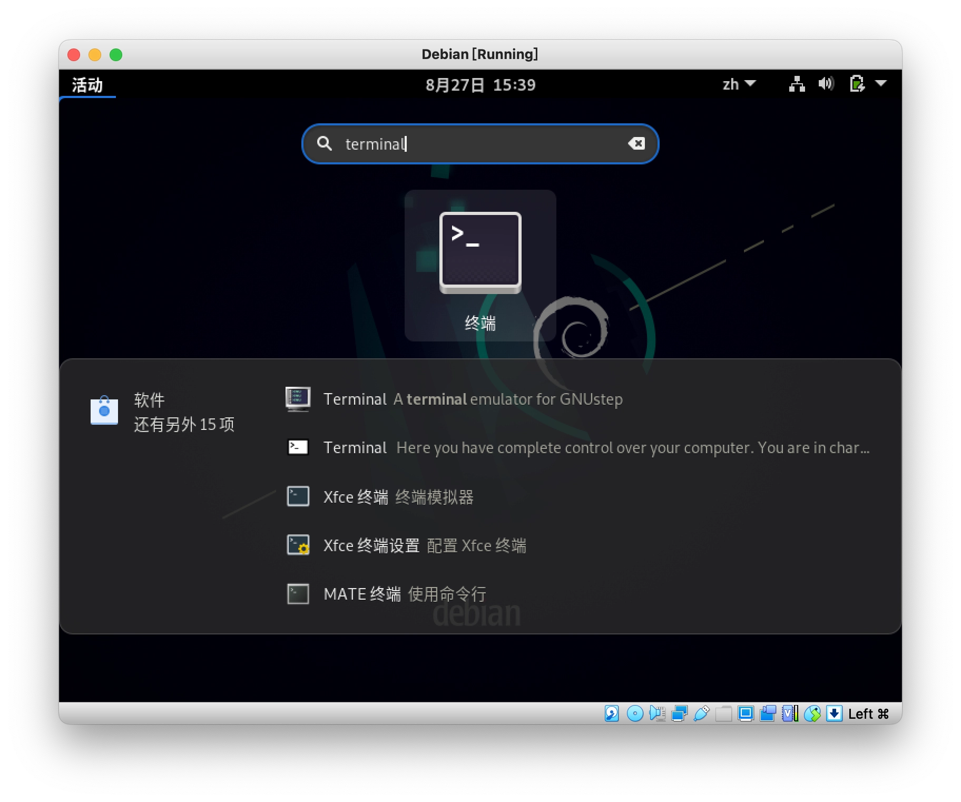Clear the search text with the backspace icon

(636, 143)
